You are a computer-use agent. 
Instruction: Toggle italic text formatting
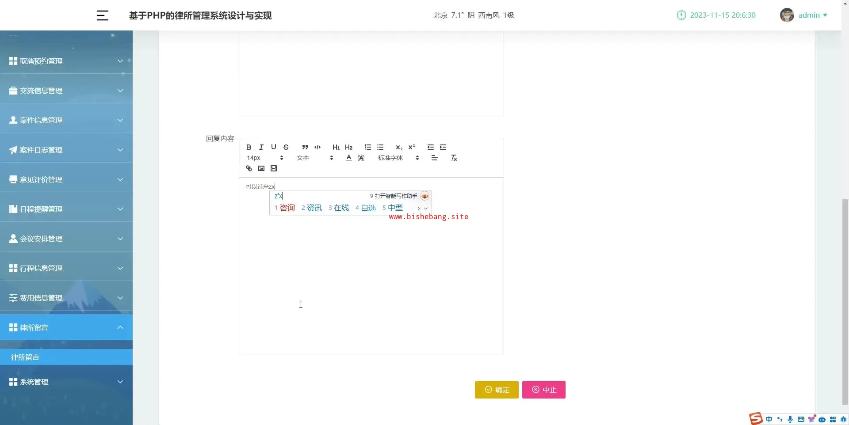261,147
